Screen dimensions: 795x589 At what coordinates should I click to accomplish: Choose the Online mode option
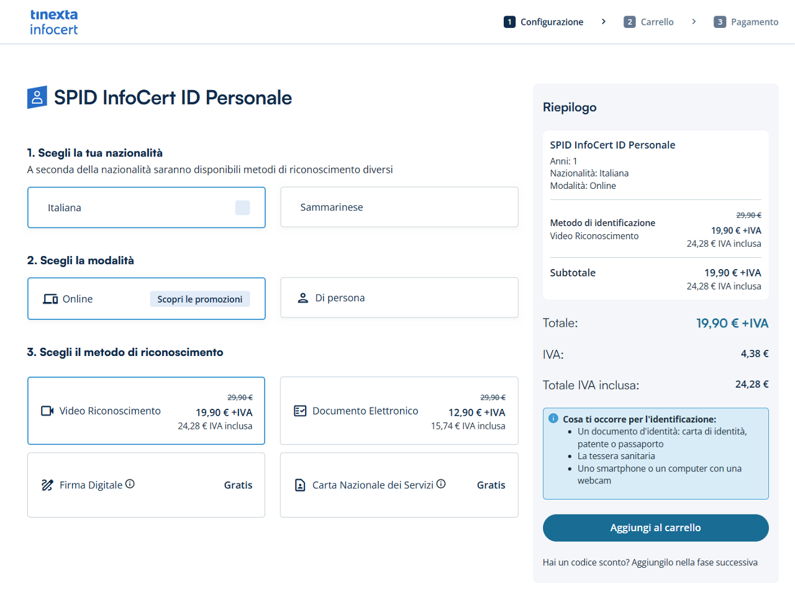pos(93,299)
